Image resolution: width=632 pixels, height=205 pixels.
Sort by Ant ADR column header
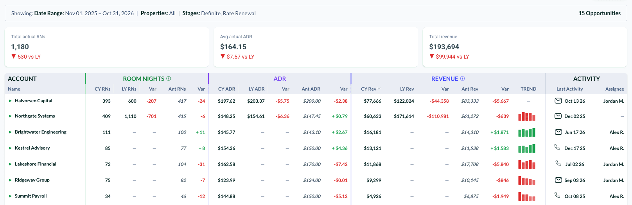311,89
